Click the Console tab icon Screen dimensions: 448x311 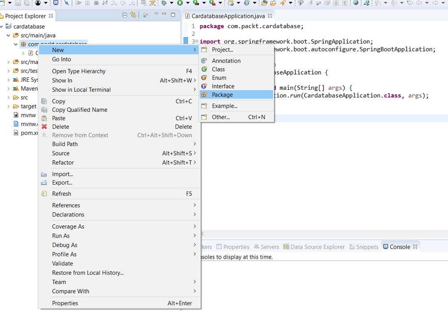(385, 247)
